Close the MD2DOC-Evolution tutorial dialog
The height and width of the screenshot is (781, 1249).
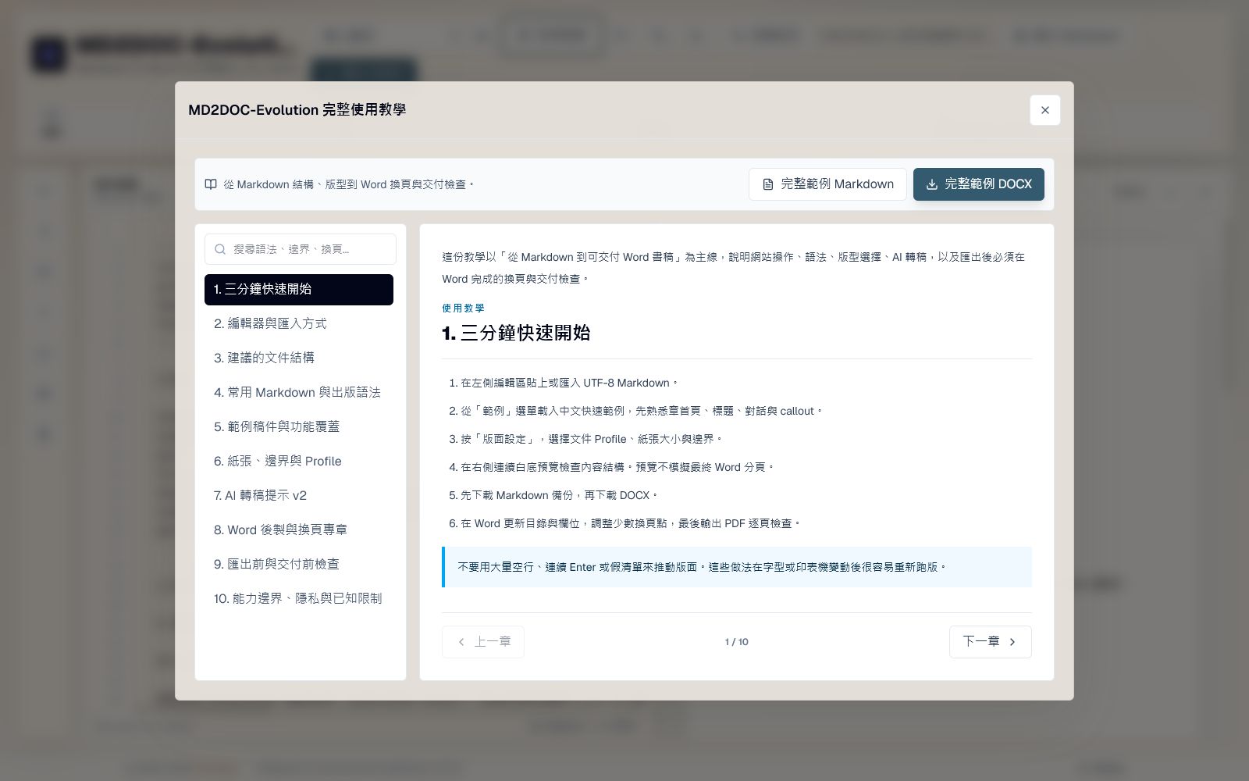tap(1044, 110)
